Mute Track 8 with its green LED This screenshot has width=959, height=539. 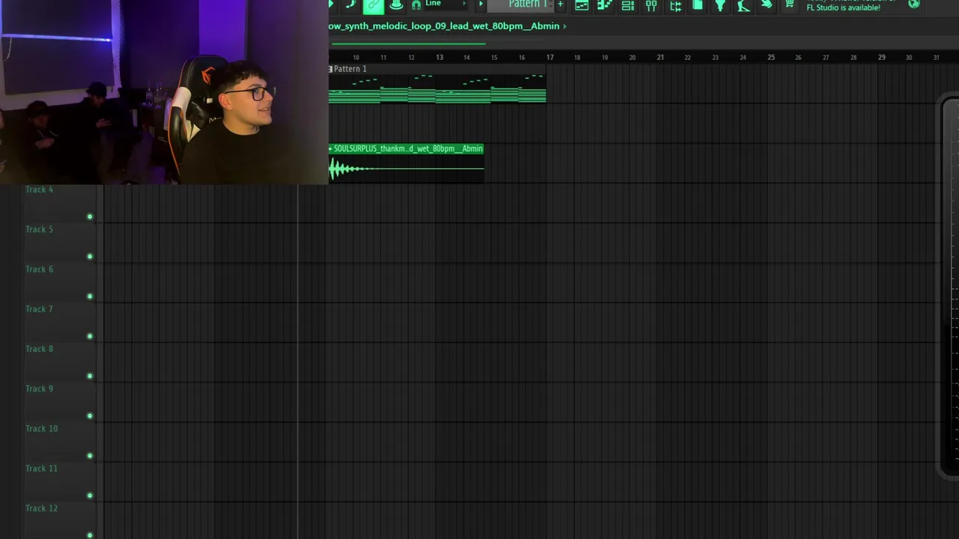pos(90,376)
